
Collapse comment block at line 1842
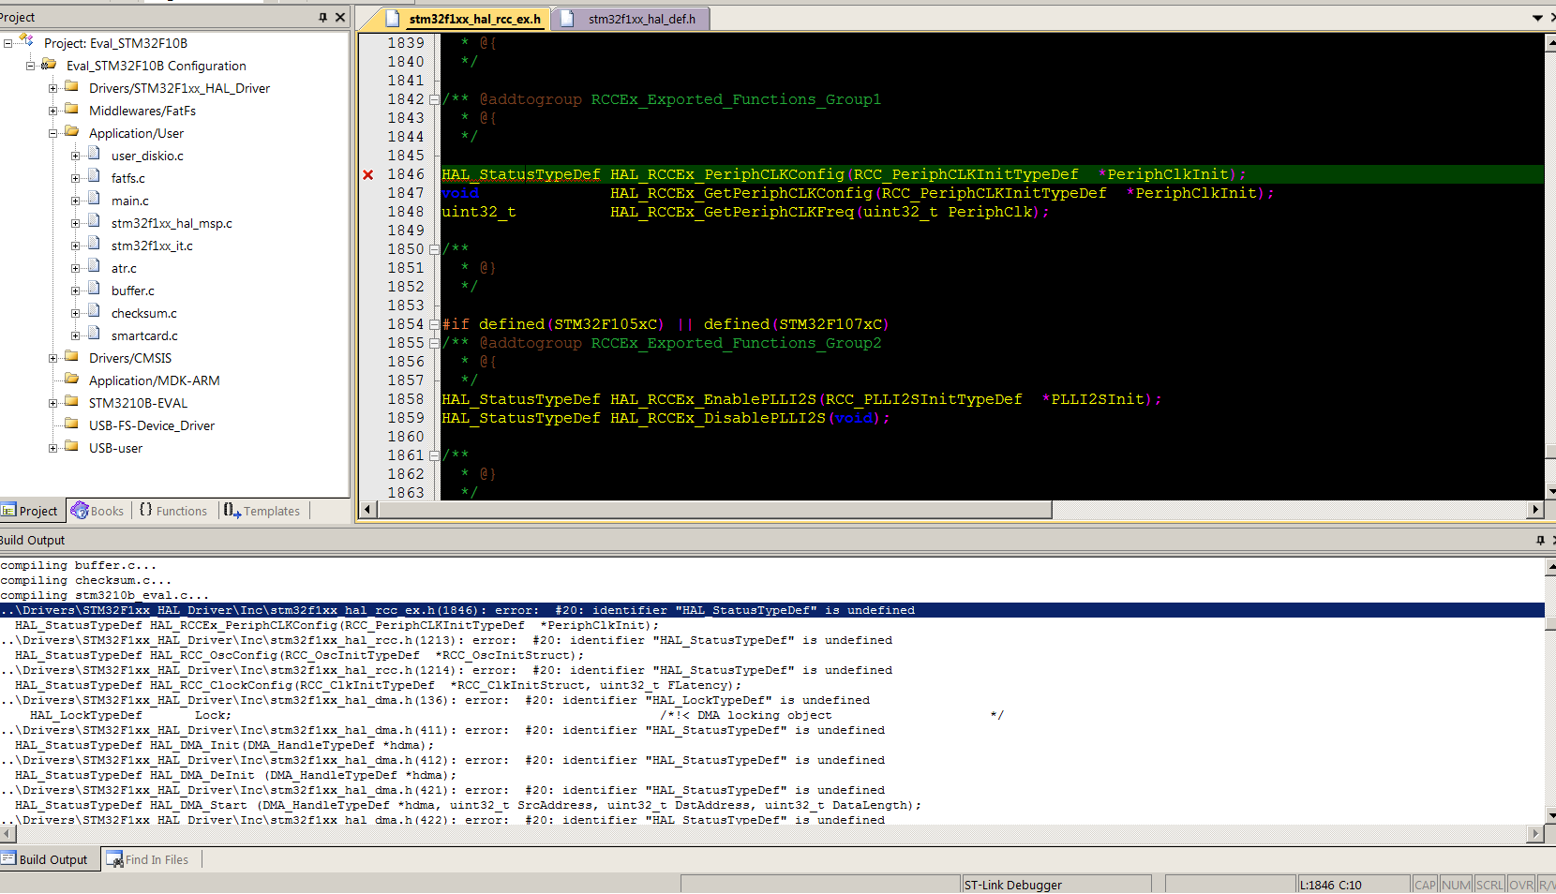coord(434,99)
